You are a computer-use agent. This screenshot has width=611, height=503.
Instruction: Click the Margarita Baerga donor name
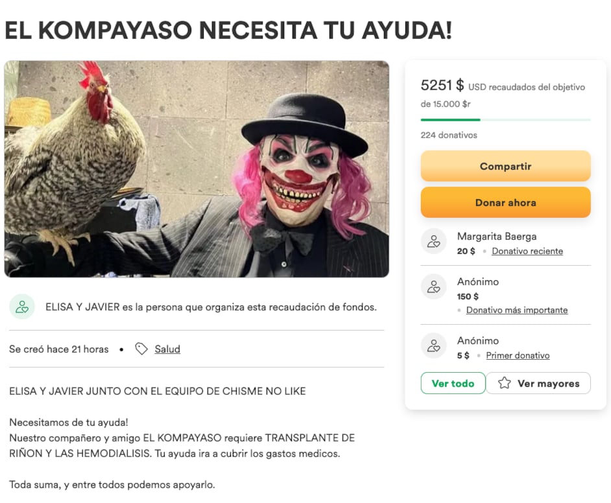pyautogui.click(x=497, y=237)
